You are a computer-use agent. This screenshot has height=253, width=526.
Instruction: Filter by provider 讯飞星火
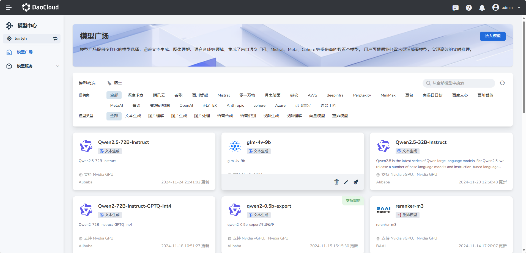tap(303, 105)
